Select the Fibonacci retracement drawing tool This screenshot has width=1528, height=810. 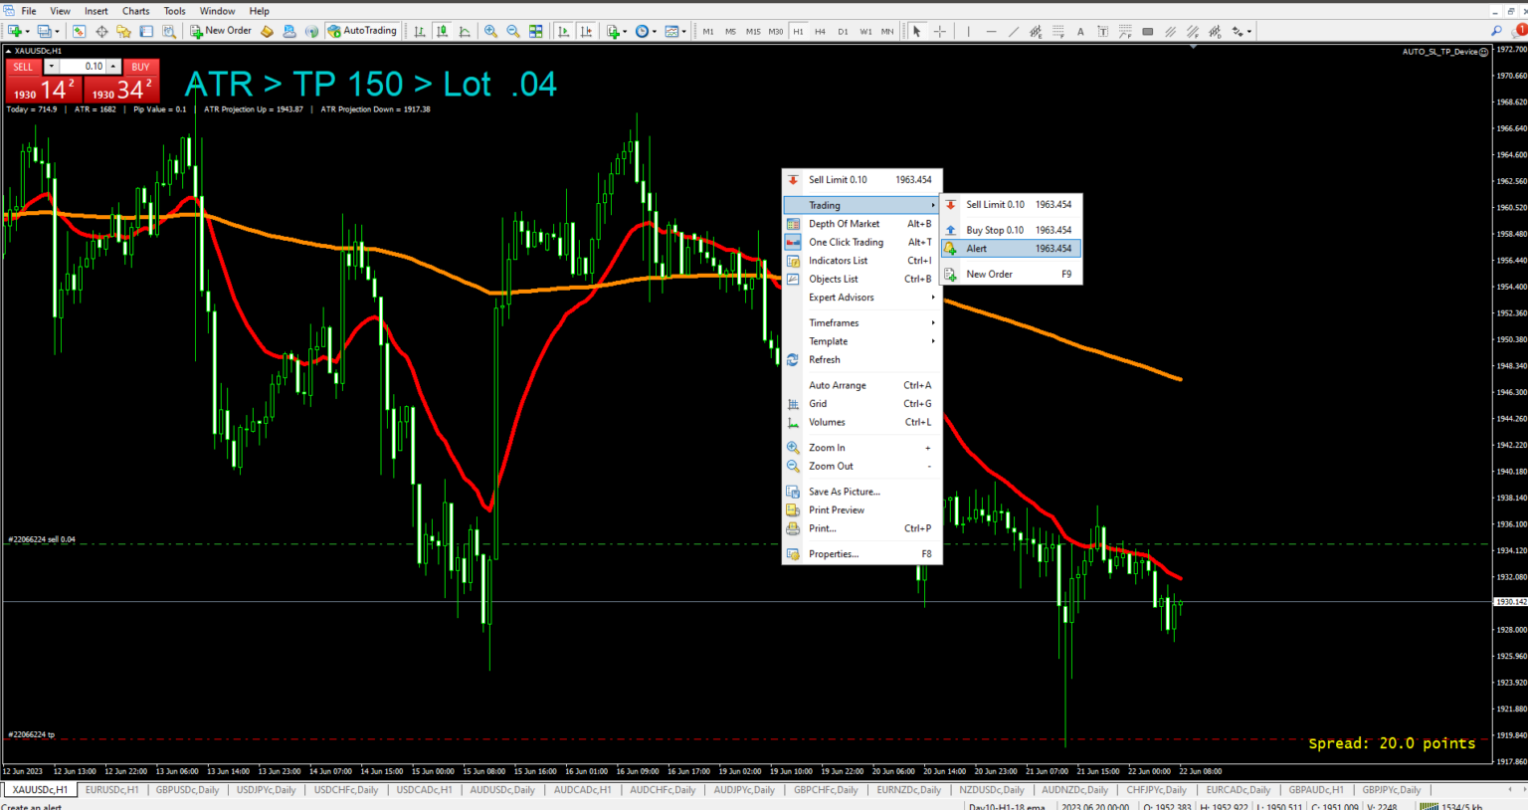tap(1058, 32)
